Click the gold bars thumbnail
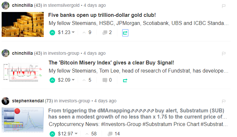 (x=23, y=24)
